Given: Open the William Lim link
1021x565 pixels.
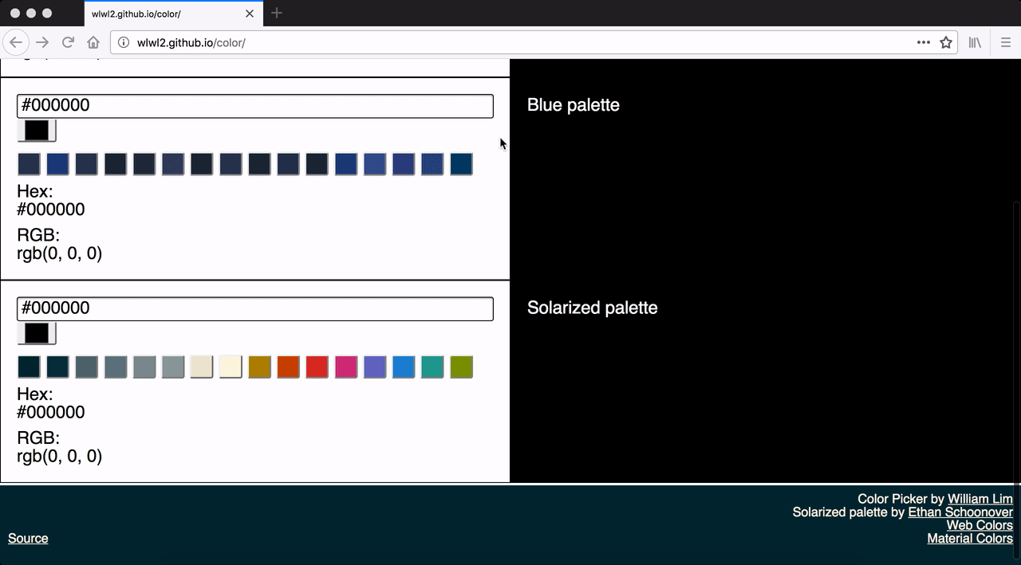Looking at the screenshot, I should (980, 499).
